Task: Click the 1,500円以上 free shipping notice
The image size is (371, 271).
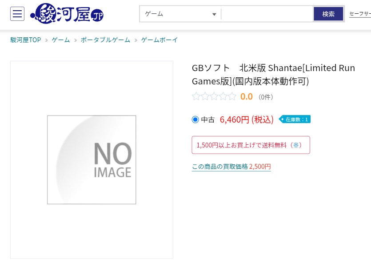Action: [251, 145]
